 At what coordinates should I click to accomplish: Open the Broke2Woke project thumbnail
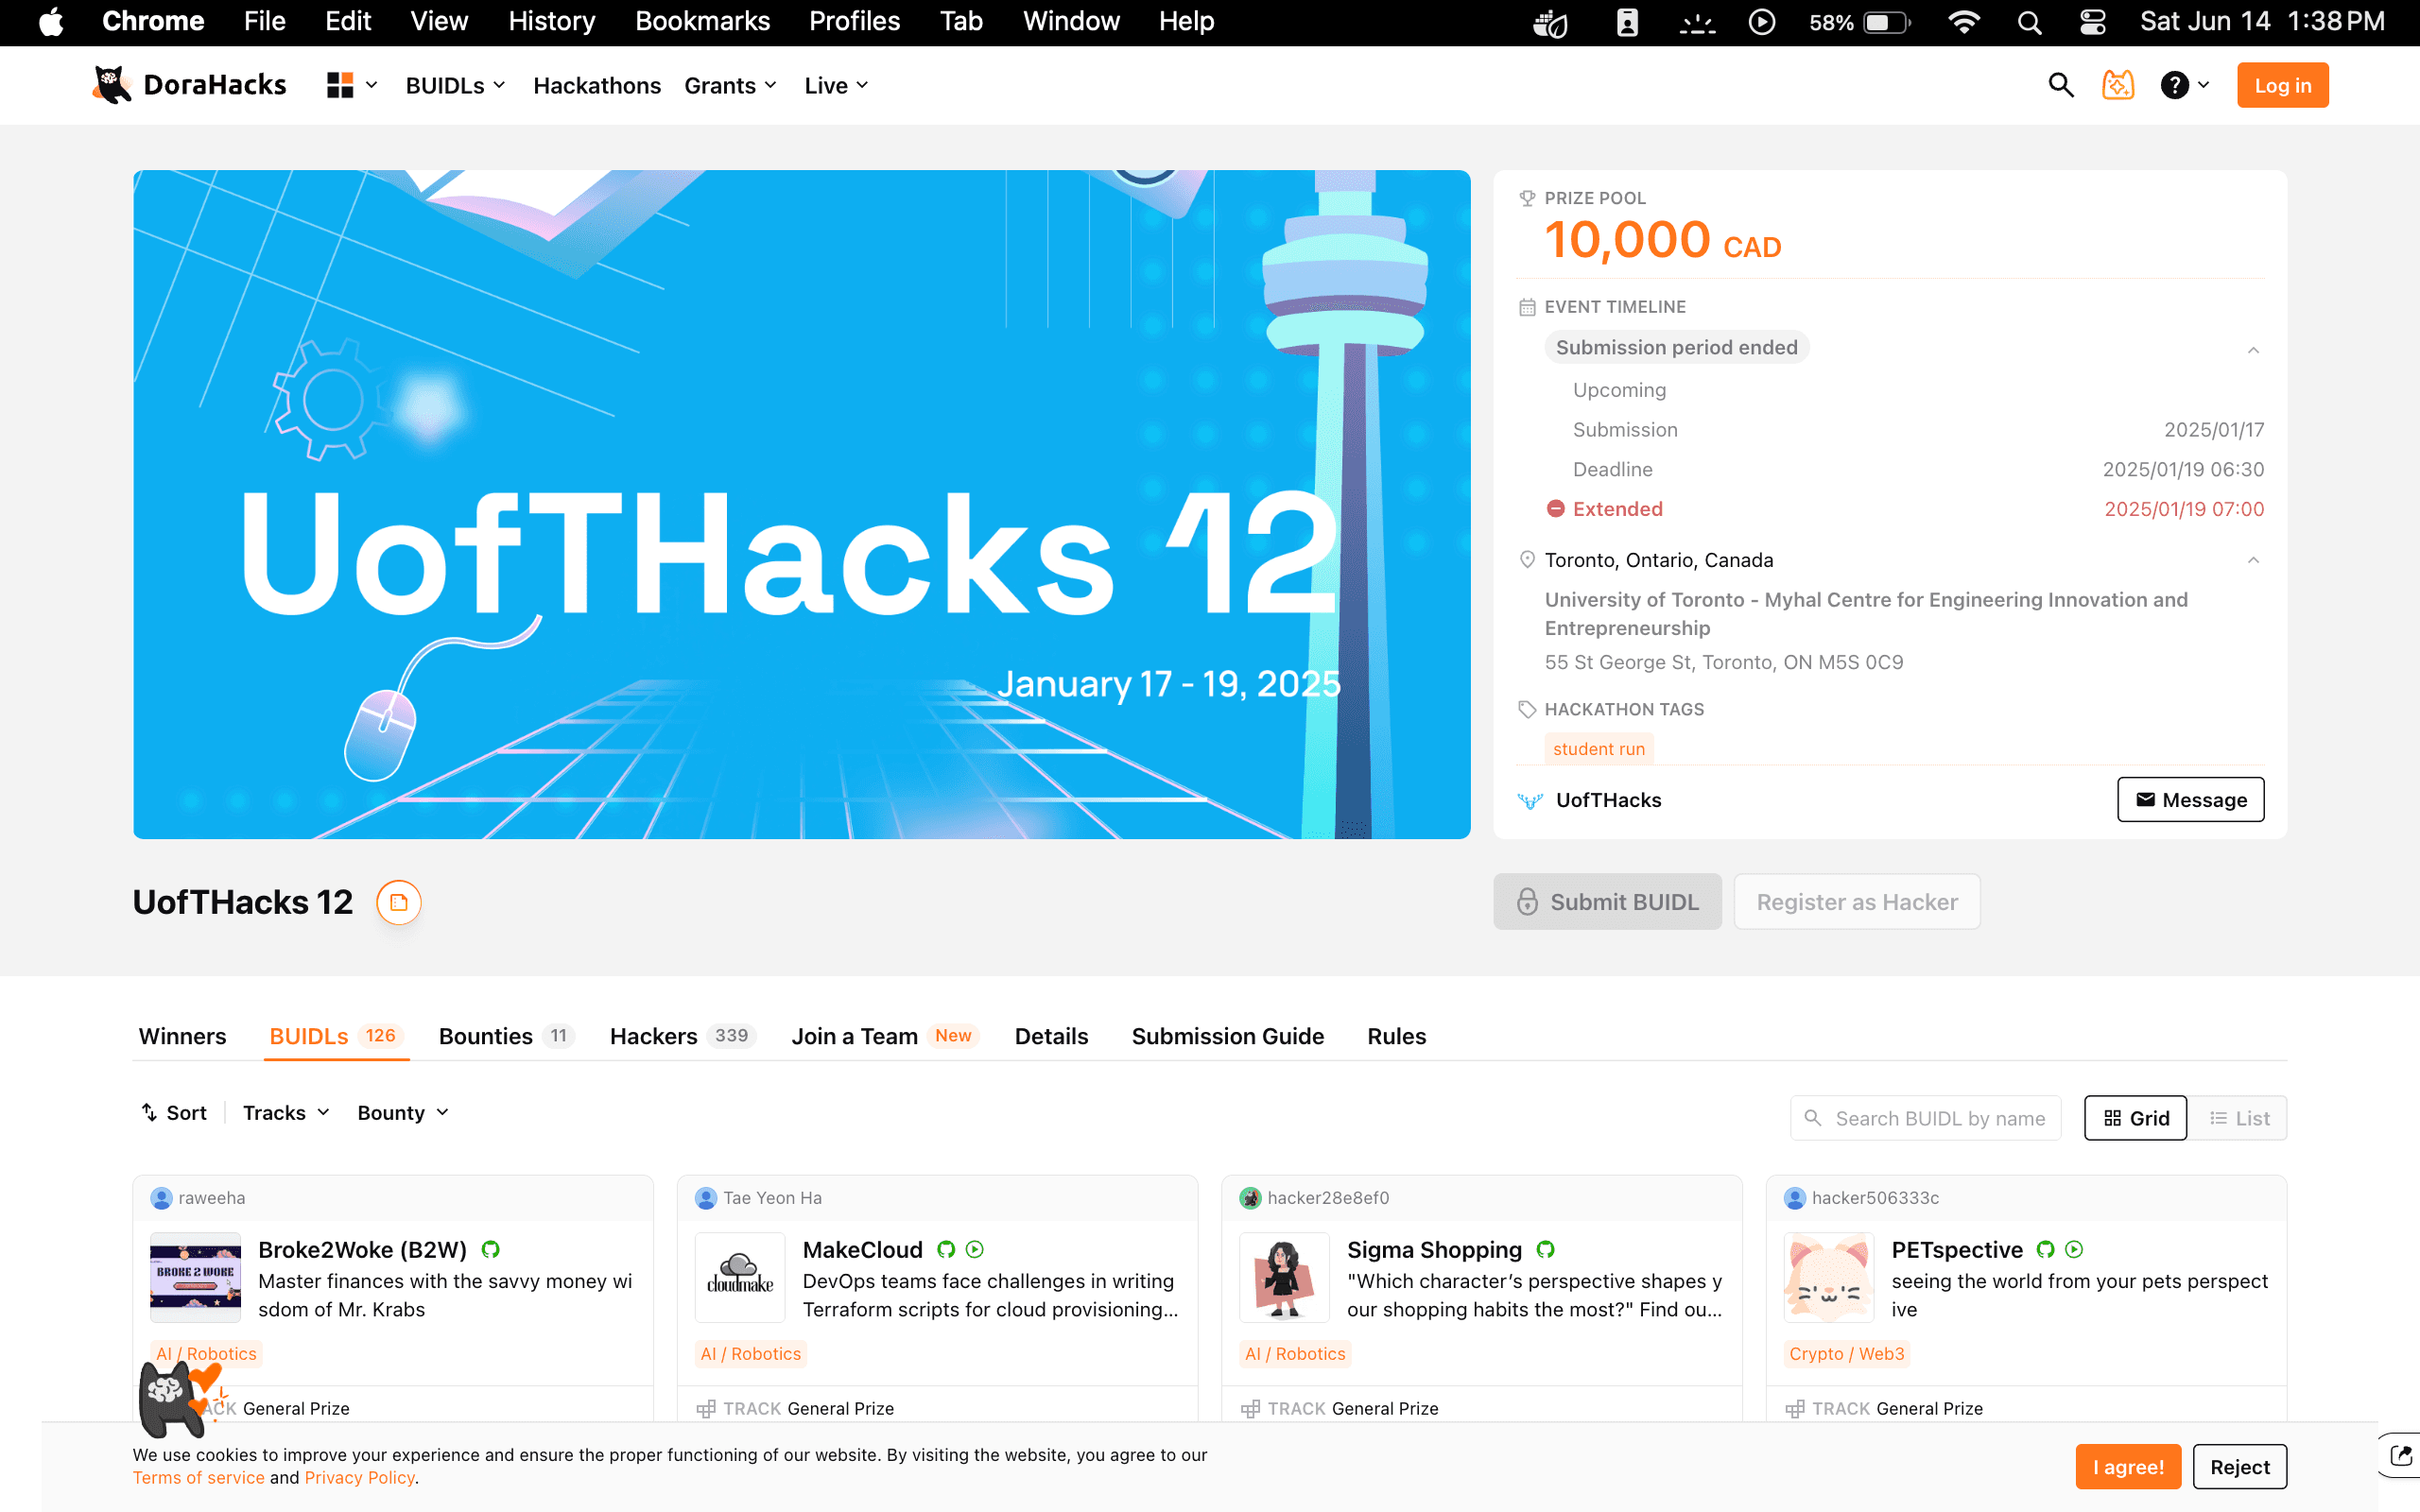[195, 1278]
